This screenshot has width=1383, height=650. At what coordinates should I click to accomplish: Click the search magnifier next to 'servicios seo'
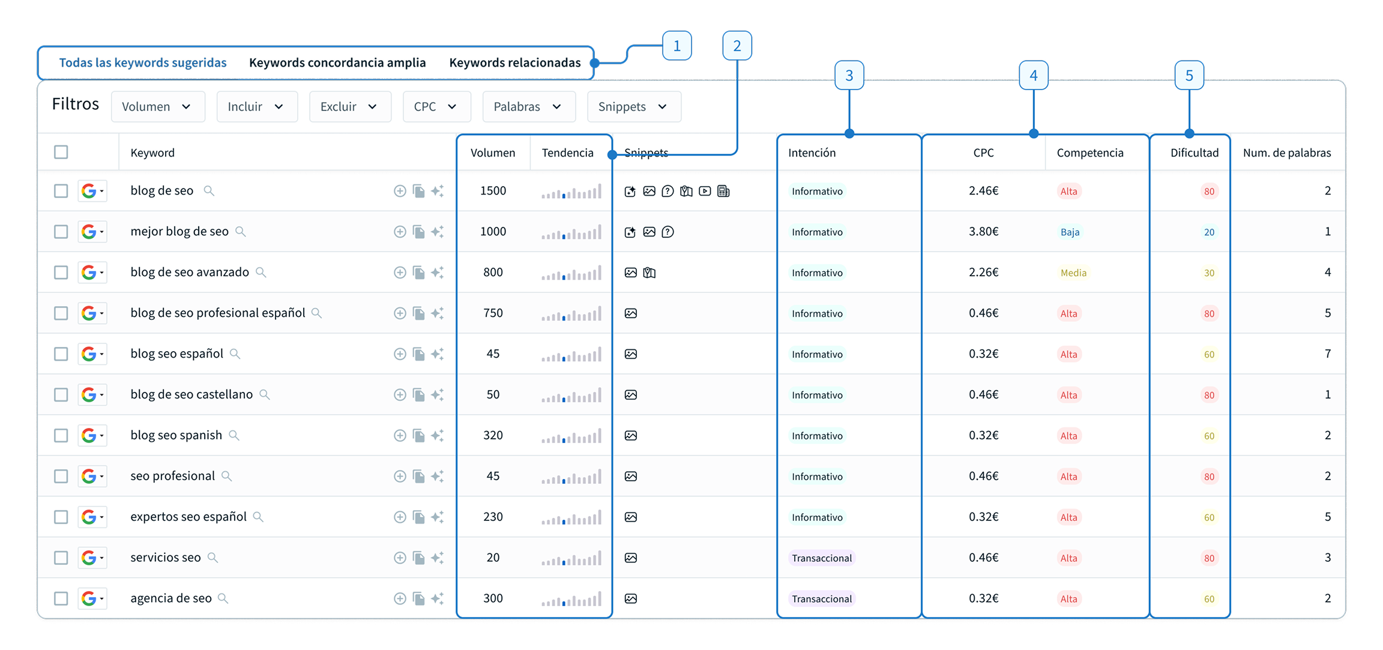tap(213, 558)
